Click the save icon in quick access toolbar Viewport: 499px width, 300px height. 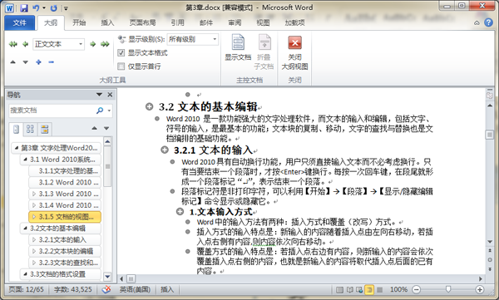pos(24,7)
